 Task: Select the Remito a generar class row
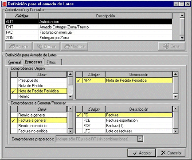click(39, 115)
